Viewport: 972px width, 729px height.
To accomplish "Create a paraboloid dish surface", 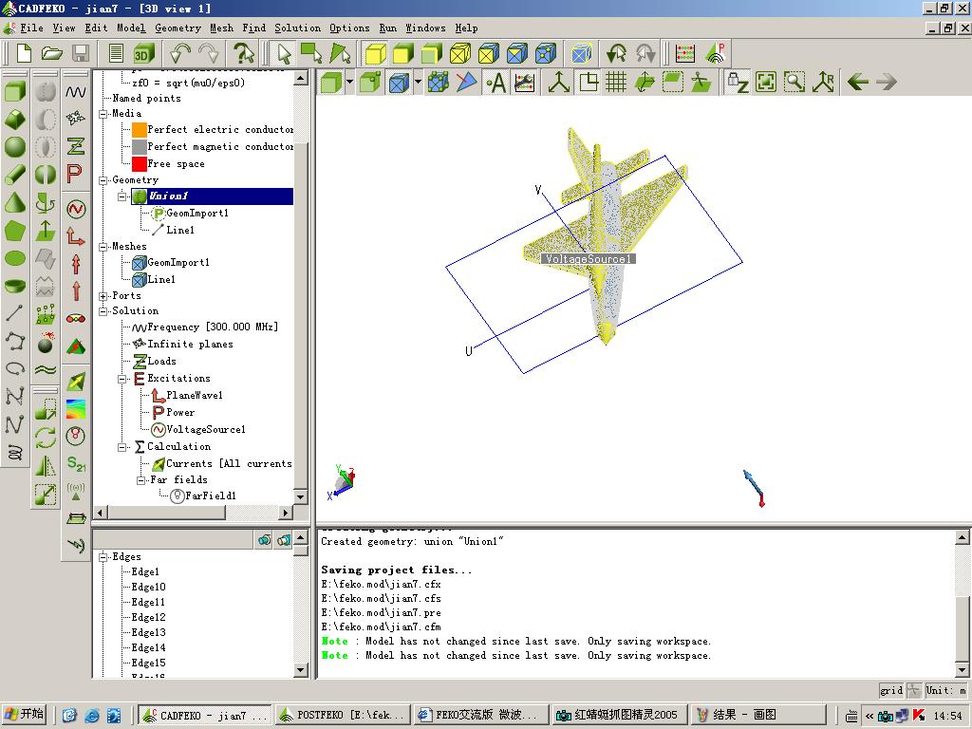I will (x=15, y=285).
